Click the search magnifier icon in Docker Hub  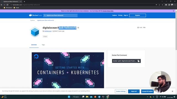click(x=45, y=15)
